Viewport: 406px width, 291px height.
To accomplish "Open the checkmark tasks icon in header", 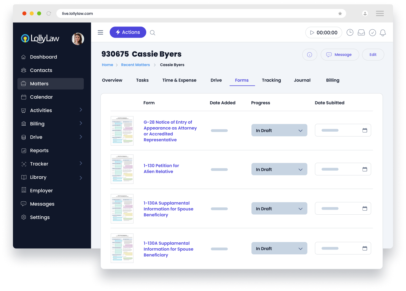I will coord(372,33).
